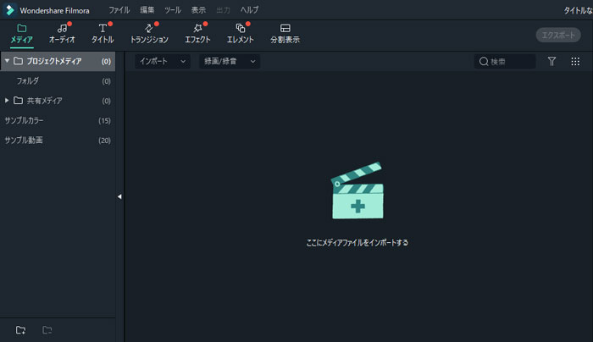Switch to the トランジション tab
Image resolution: width=593 pixels, height=342 pixels.
point(149,34)
